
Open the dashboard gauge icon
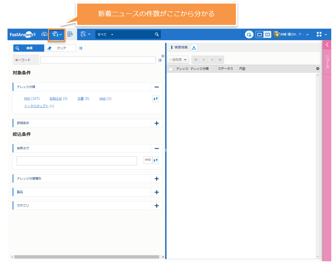point(44,34)
